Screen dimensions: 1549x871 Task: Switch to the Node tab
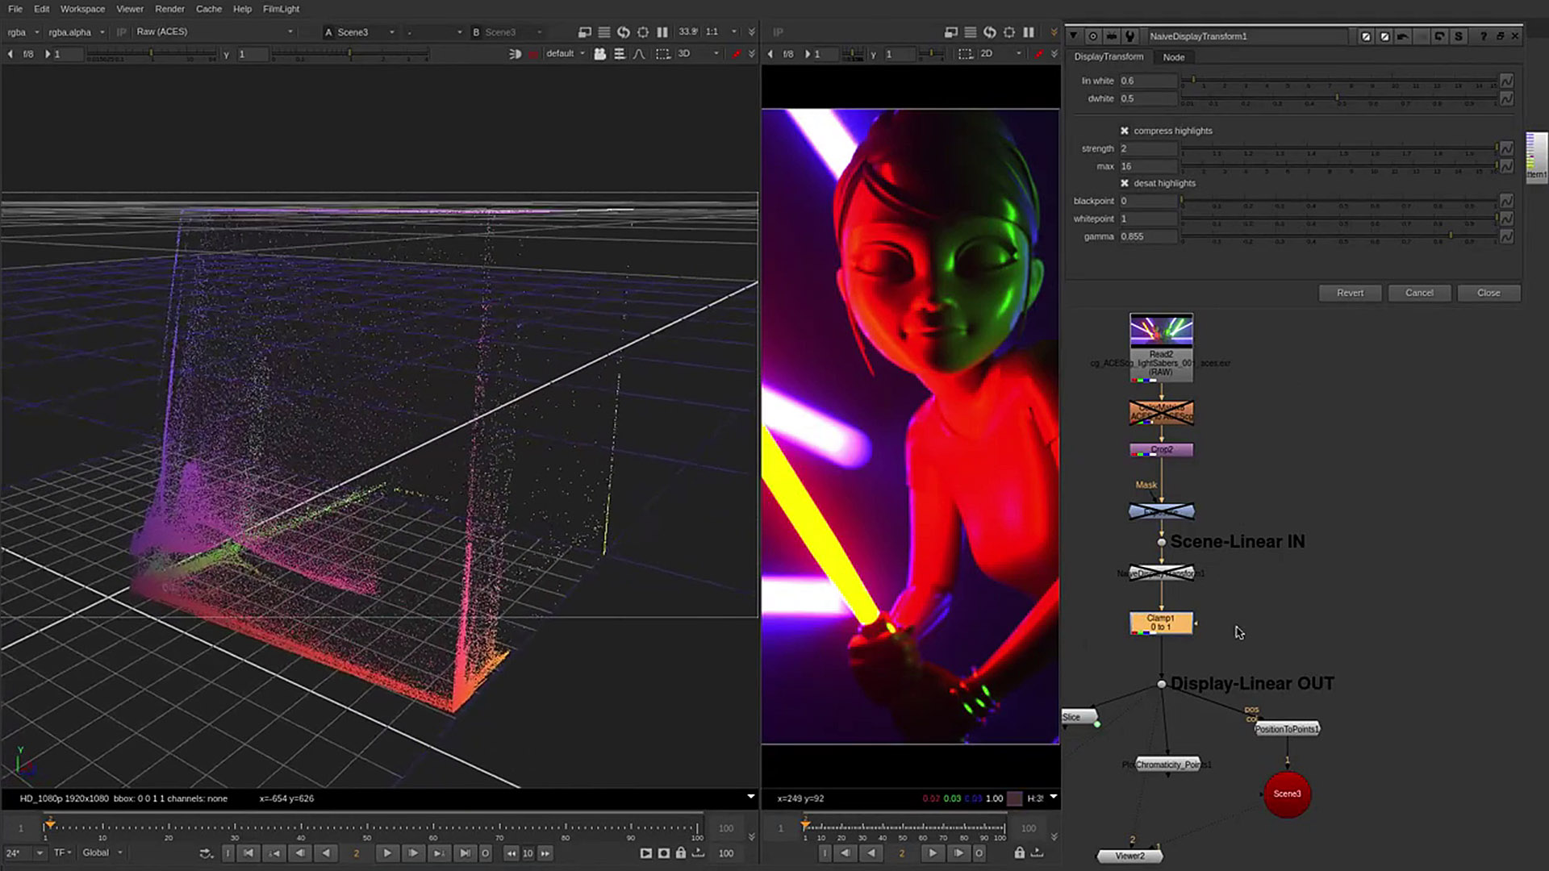(1174, 57)
